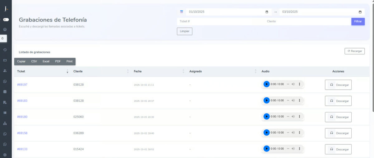Play the recording for ticket #69183

[x=266, y=100]
